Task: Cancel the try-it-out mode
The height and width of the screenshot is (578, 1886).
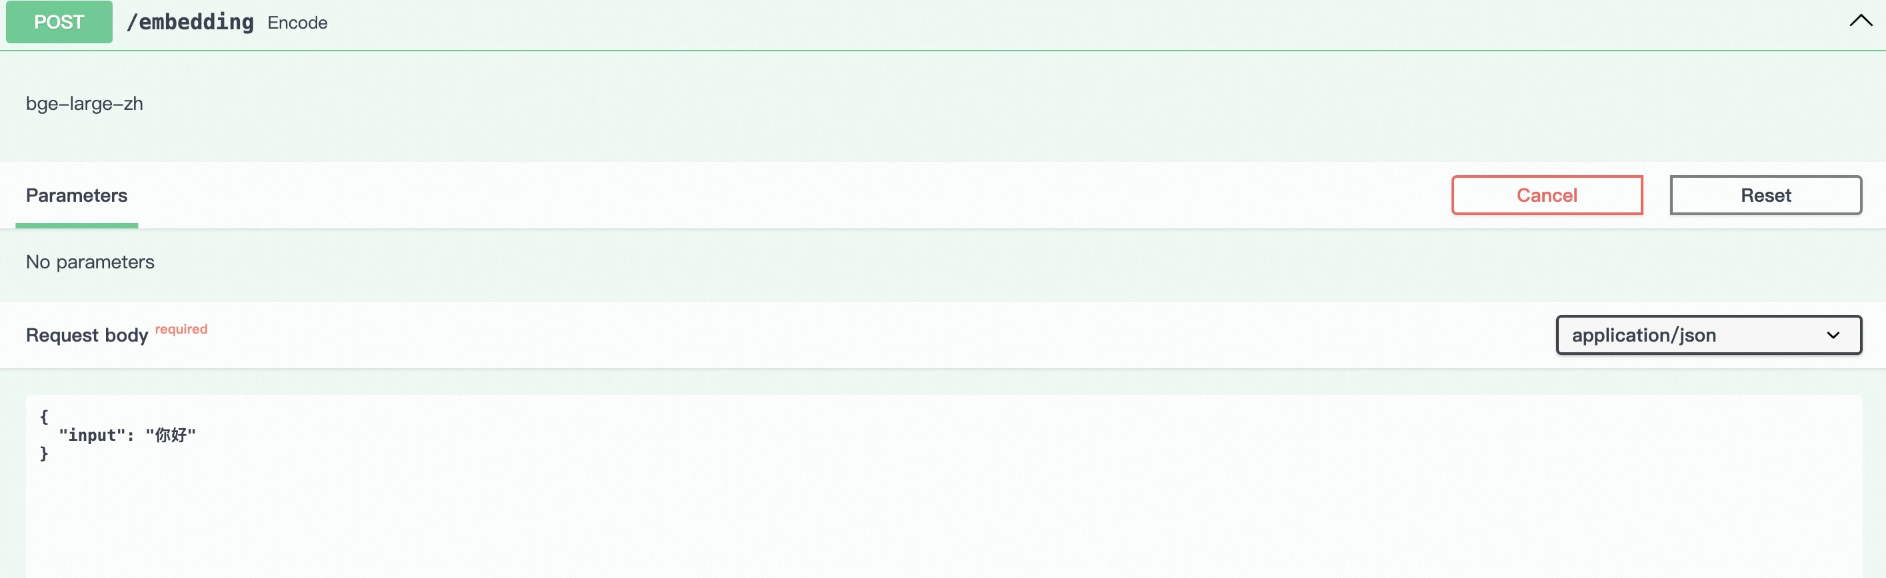Action: point(1546,195)
